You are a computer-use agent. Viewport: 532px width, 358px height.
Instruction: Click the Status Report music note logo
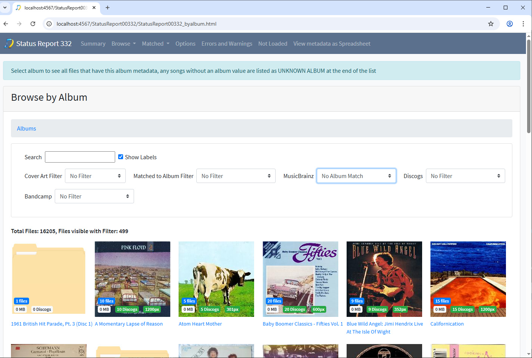9,43
